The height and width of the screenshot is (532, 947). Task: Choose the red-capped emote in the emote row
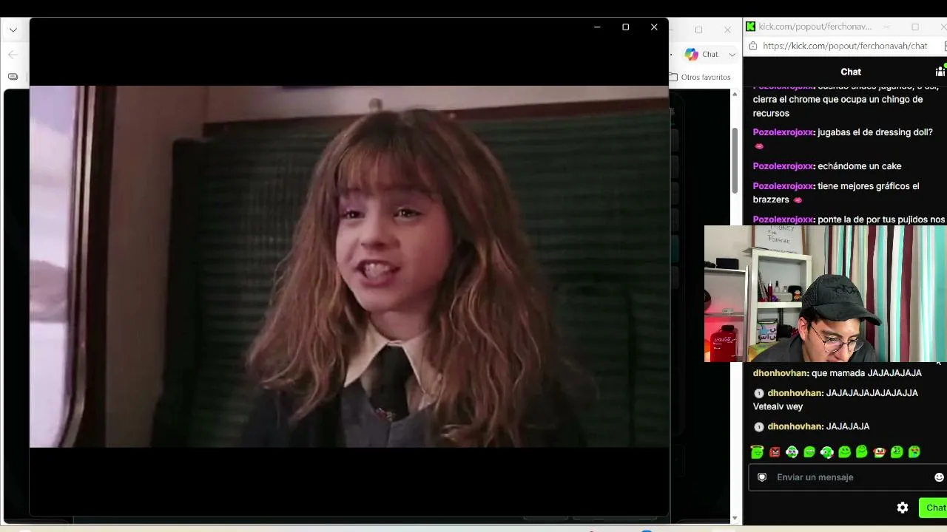coord(879,452)
